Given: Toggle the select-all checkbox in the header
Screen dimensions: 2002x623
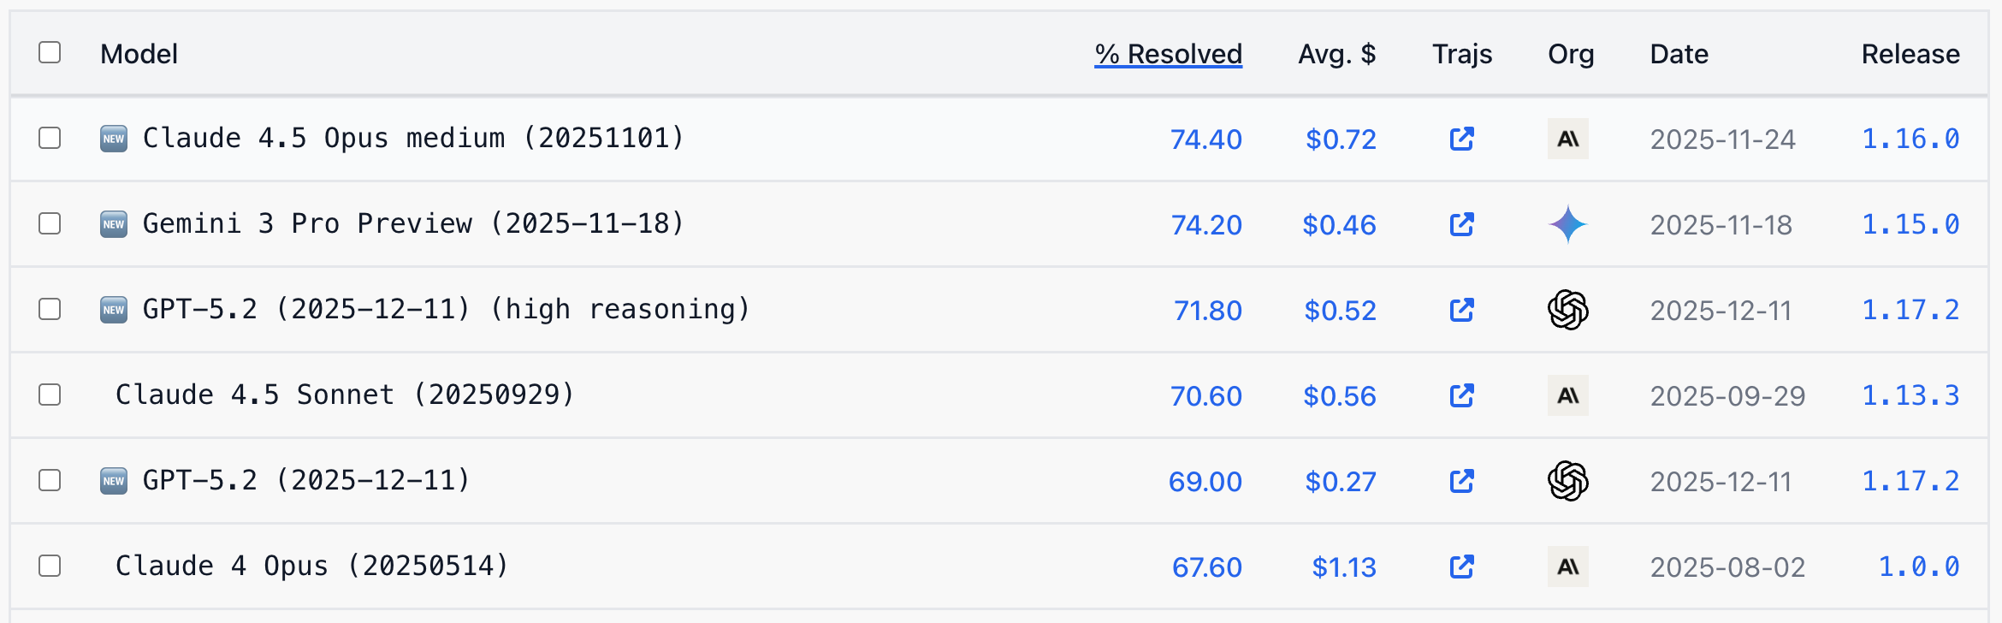Looking at the screenshot, I should (x=49, y=53).
